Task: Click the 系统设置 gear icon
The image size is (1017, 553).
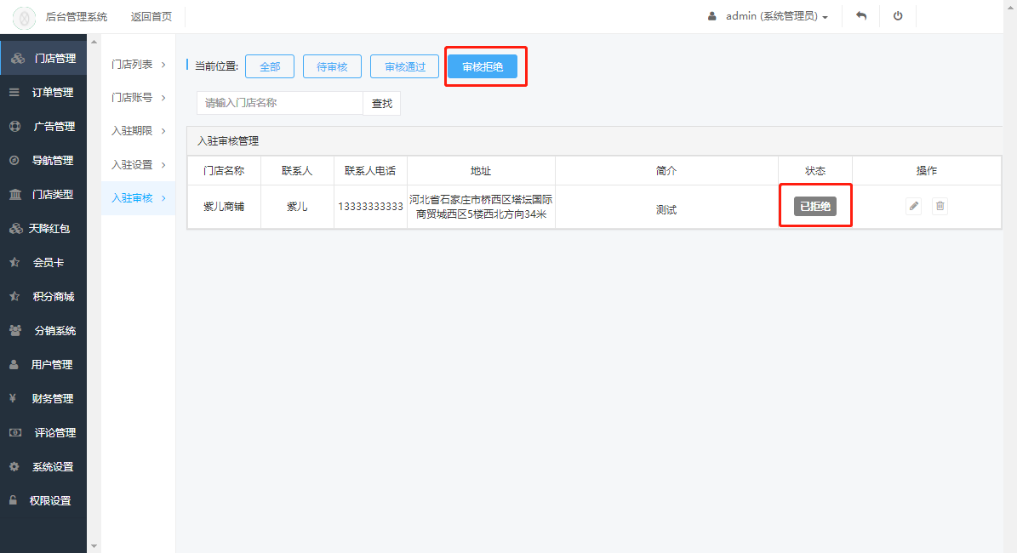Action: pos(14,467)
